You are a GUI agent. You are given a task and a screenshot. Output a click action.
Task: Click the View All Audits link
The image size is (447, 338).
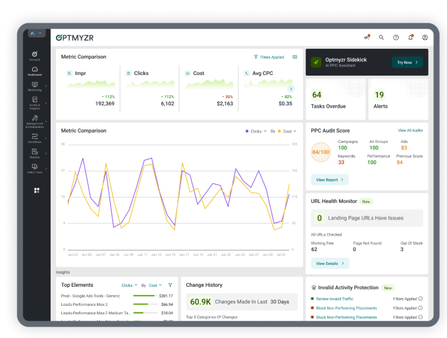click(410, 130)
